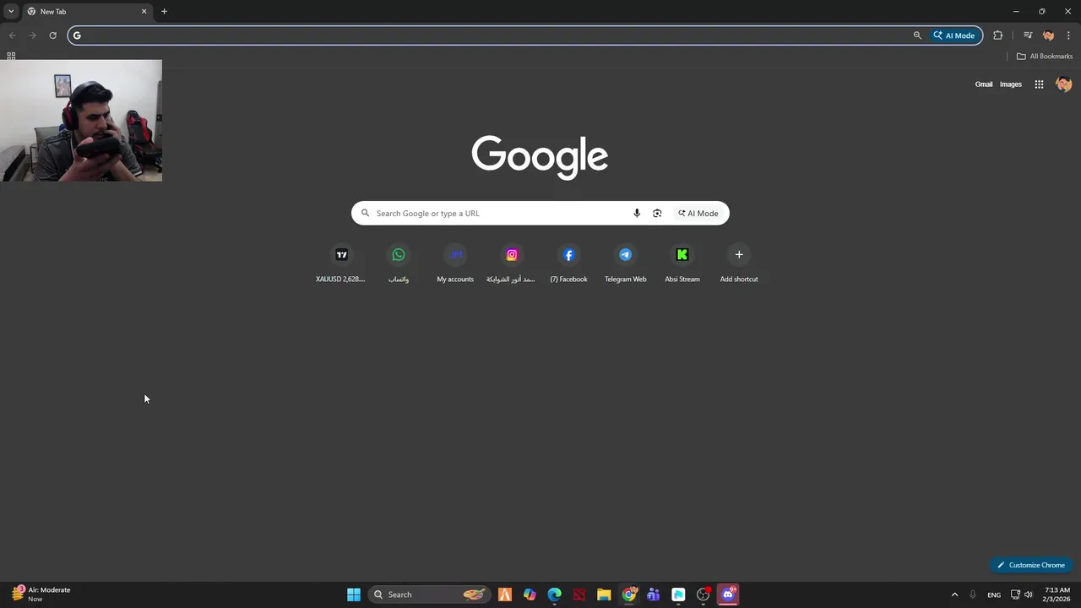Viewport: 1081px width, 608px height.
Task: Open the tab search dropdown arrow
Action: click(x=11, y=11)
